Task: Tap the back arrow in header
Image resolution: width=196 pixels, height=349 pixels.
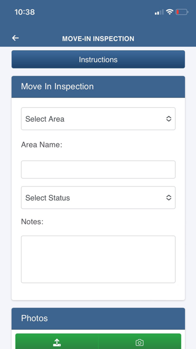Action: click(x=15, y=38)
